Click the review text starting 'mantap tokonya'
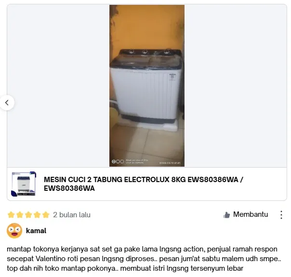The image size is (291, 277). coord(144,259)
